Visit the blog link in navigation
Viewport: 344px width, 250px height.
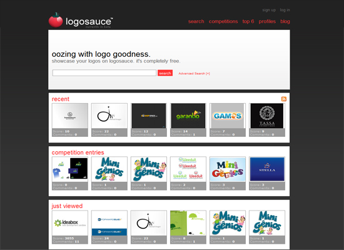pos(285,21)
